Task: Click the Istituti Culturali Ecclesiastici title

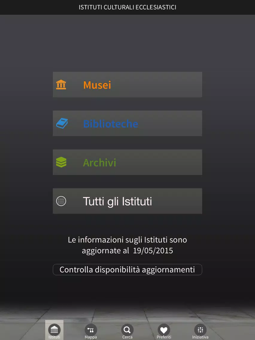Action: pos(127,7)
